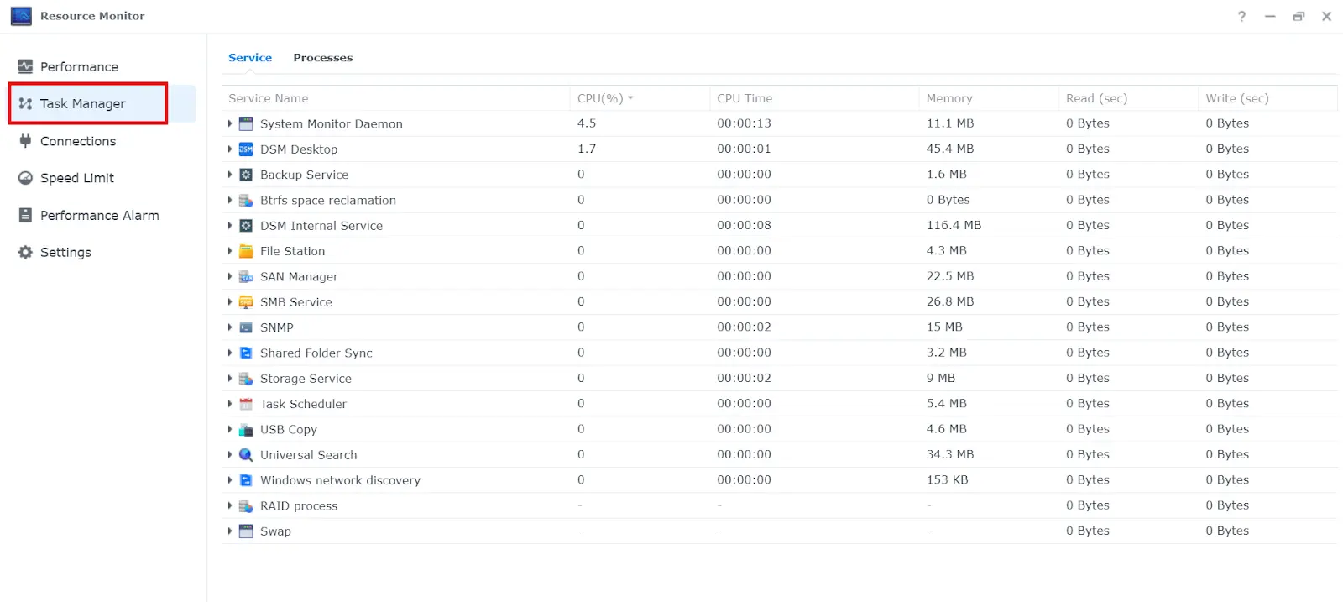This screenshot has width=1343, height=602.
Task: Click the Performance Alarm icon in the sidebar
Action: (x=25, y=215)
